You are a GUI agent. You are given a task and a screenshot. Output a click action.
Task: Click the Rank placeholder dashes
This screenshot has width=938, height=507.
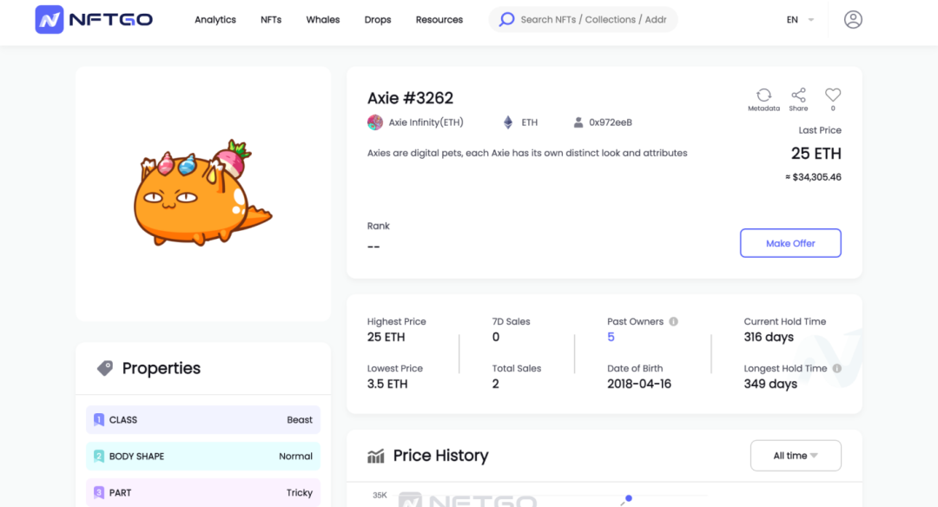click(x=373, y=247)
